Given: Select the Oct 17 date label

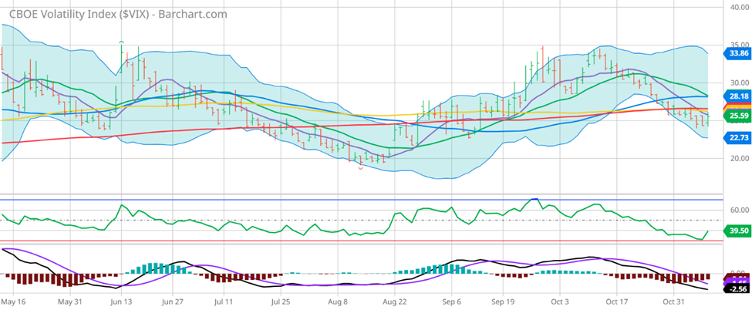Looking at the screenshot, I should (x=616, y=302).
